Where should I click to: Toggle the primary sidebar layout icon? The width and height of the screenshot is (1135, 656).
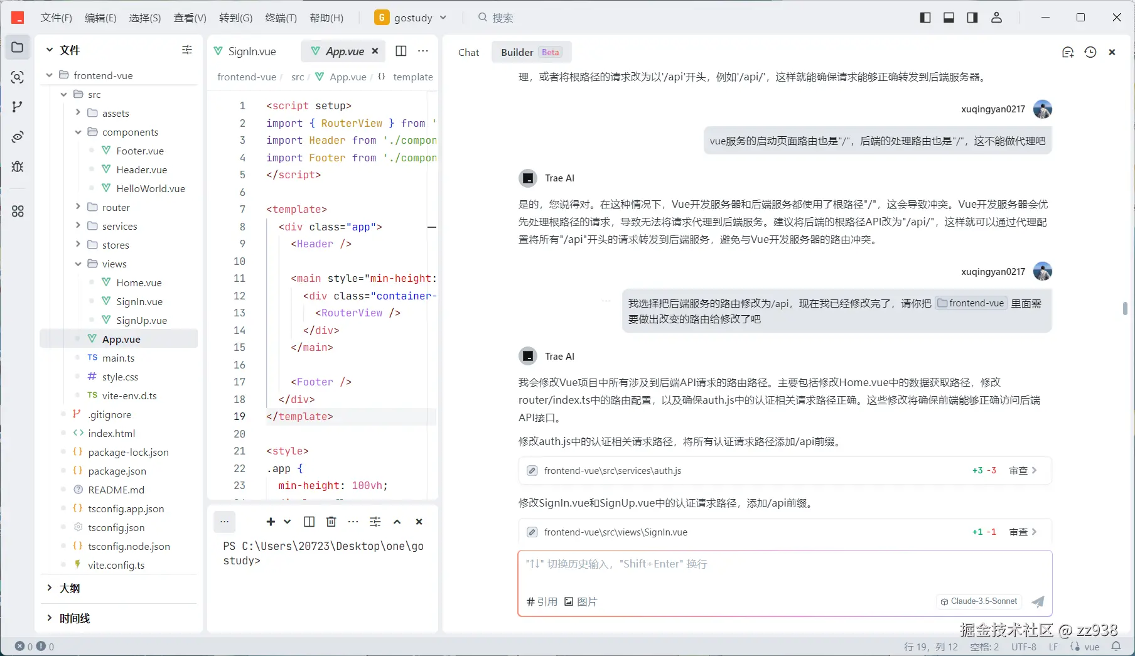[x=925, y=18]
